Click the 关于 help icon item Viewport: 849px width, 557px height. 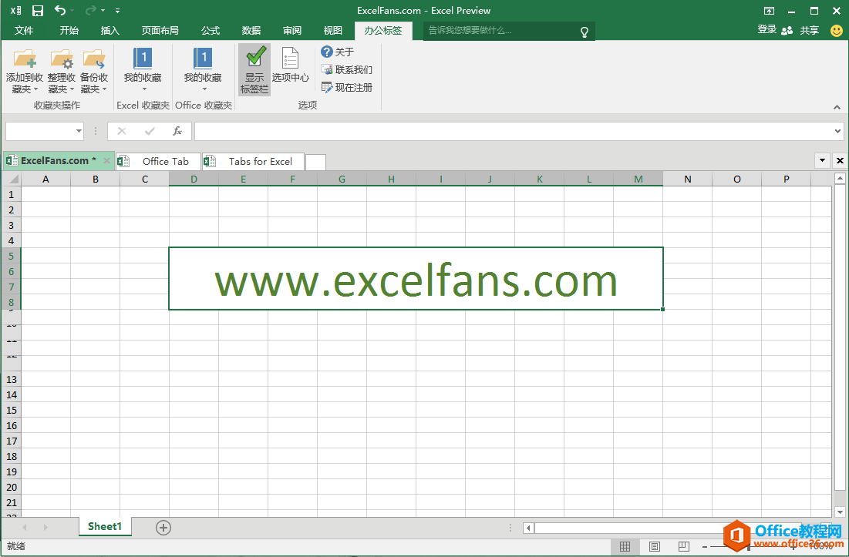click(337, 52)
